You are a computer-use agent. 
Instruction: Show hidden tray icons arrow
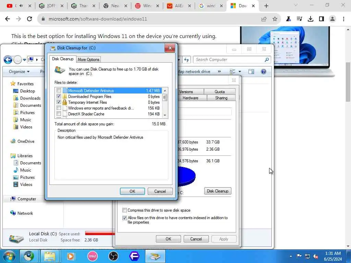291,256
